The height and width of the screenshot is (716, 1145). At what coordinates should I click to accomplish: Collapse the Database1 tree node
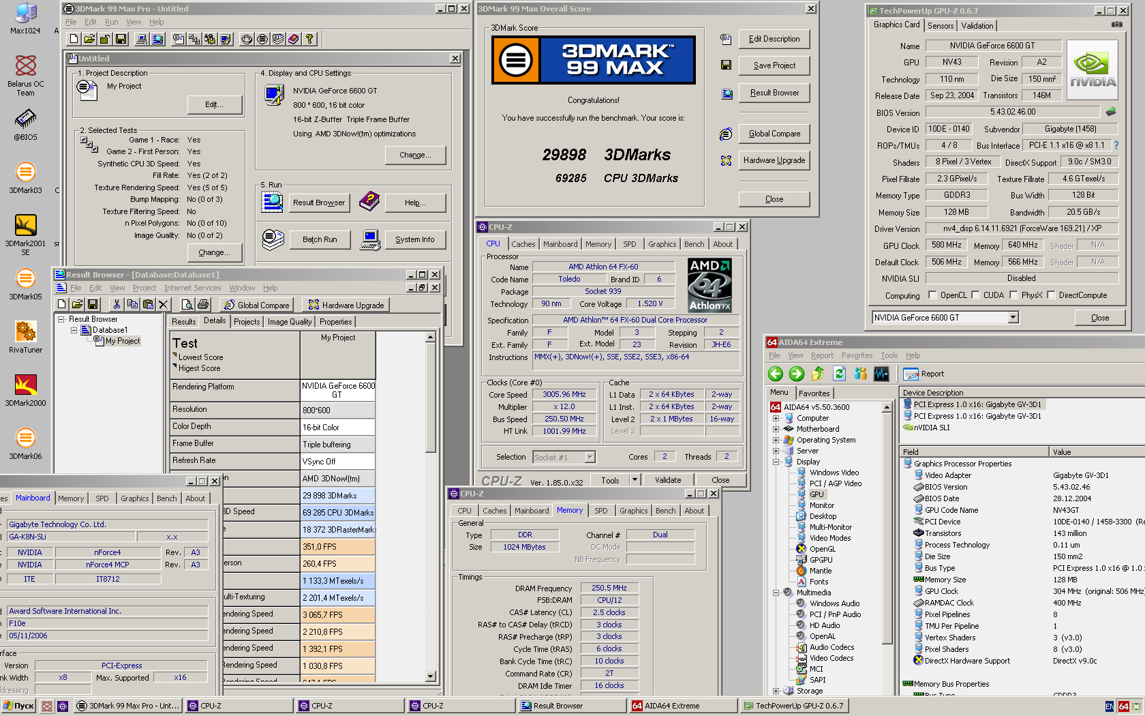[74, 330]
